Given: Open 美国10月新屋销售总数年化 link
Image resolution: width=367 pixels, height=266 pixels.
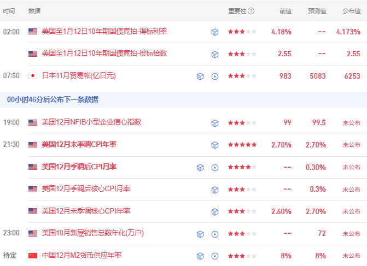Looking at the screenshot, I should point(92,233).
